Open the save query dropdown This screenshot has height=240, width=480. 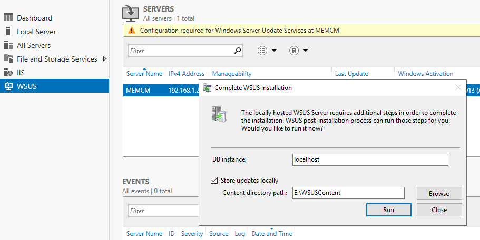[x=299, y=51]
